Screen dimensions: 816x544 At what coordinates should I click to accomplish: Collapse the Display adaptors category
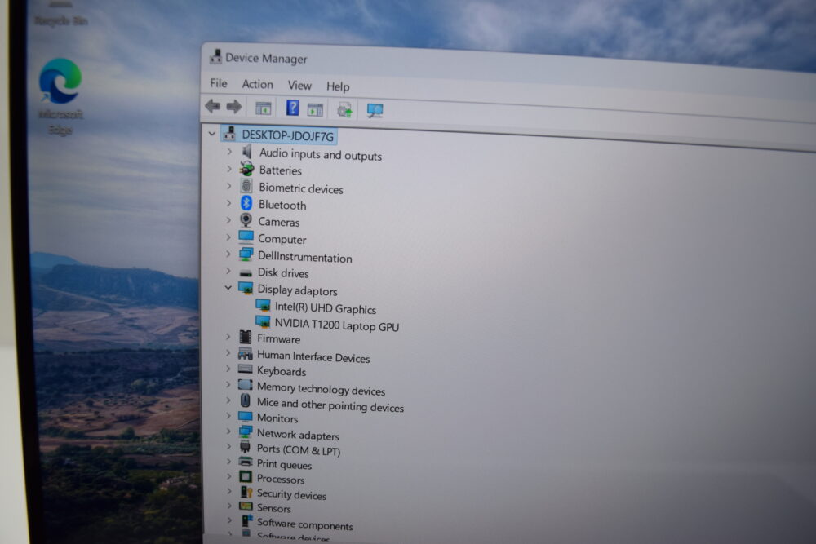pos(228,287)
